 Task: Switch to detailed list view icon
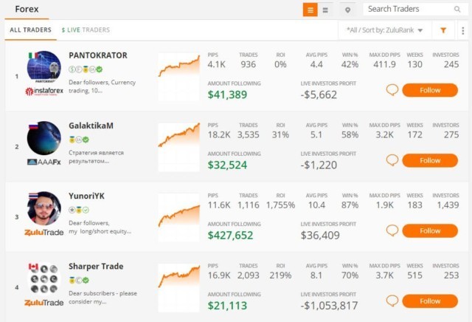(310, 10)
